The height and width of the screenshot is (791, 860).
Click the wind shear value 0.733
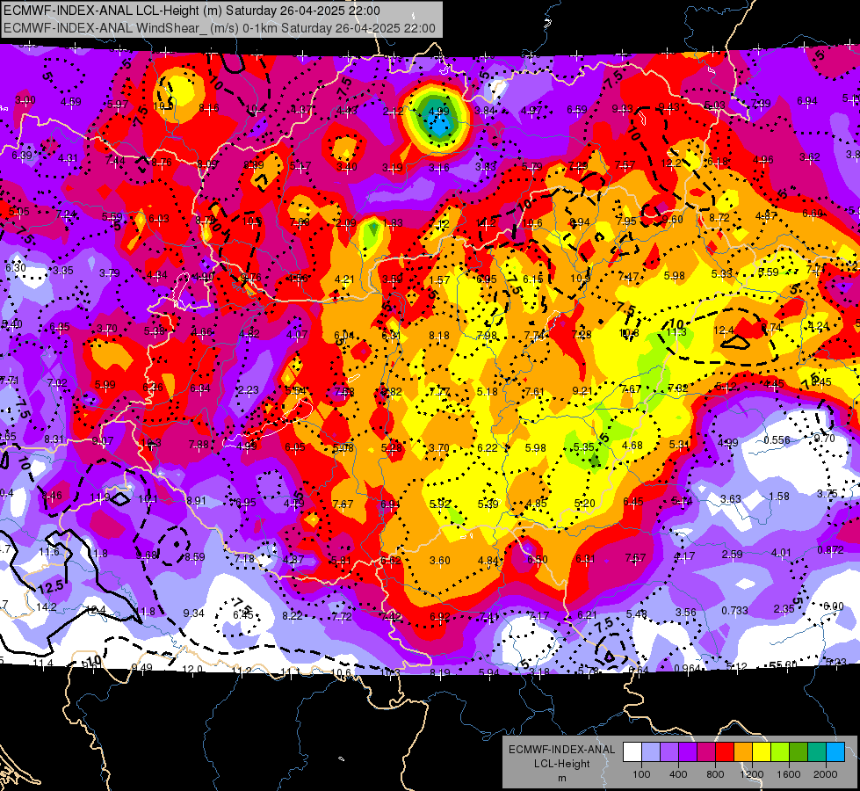pyautogui.click(x=734, y=611)
